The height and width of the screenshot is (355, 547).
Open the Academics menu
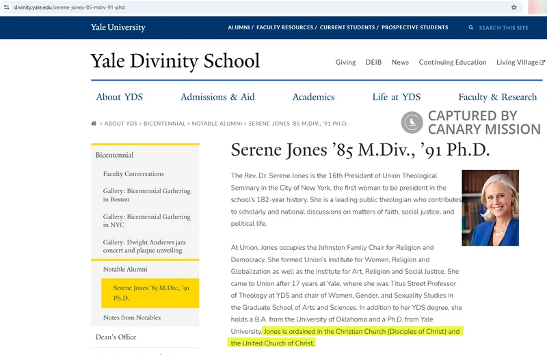click(313, 97)
